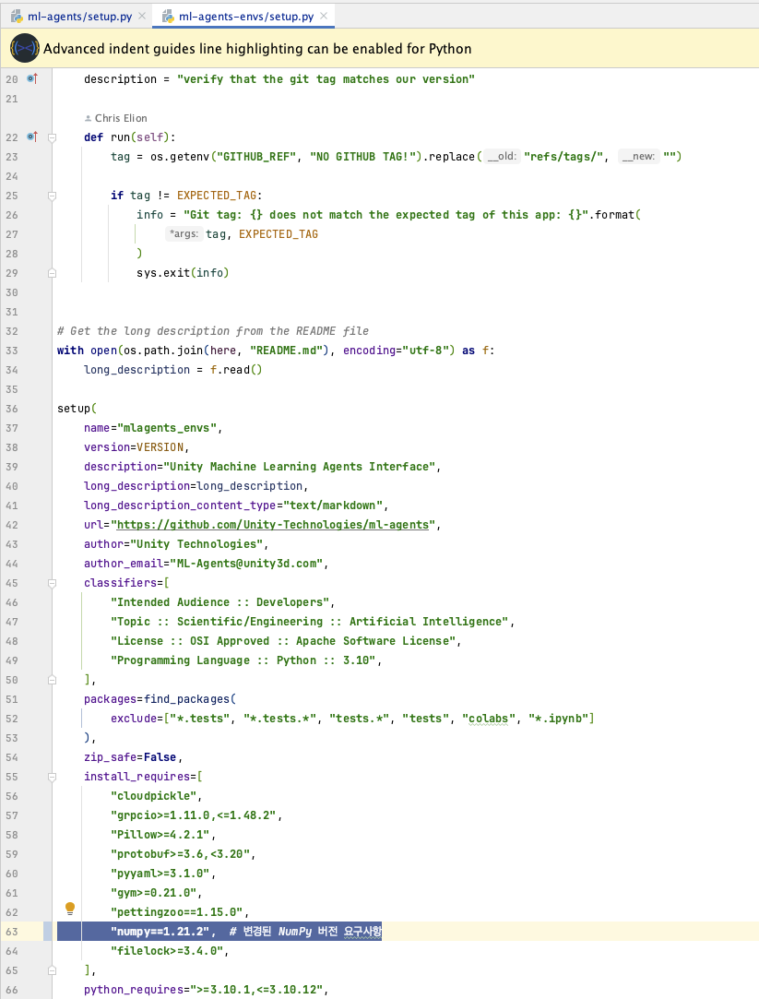The width and height of the screenshot is (759, 999).
Task: Click the Python file icon on ml-agents-envs/setup.py tab
Action: coord(168,17)
